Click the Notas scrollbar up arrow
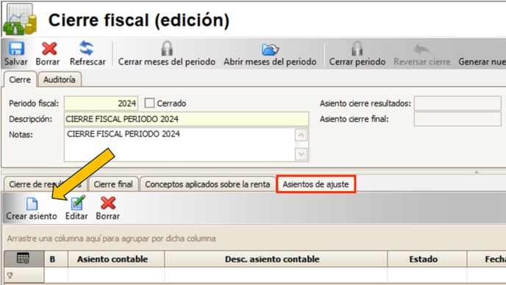The width and height of the screenshot is (506, 285). (x=301, y=135)
